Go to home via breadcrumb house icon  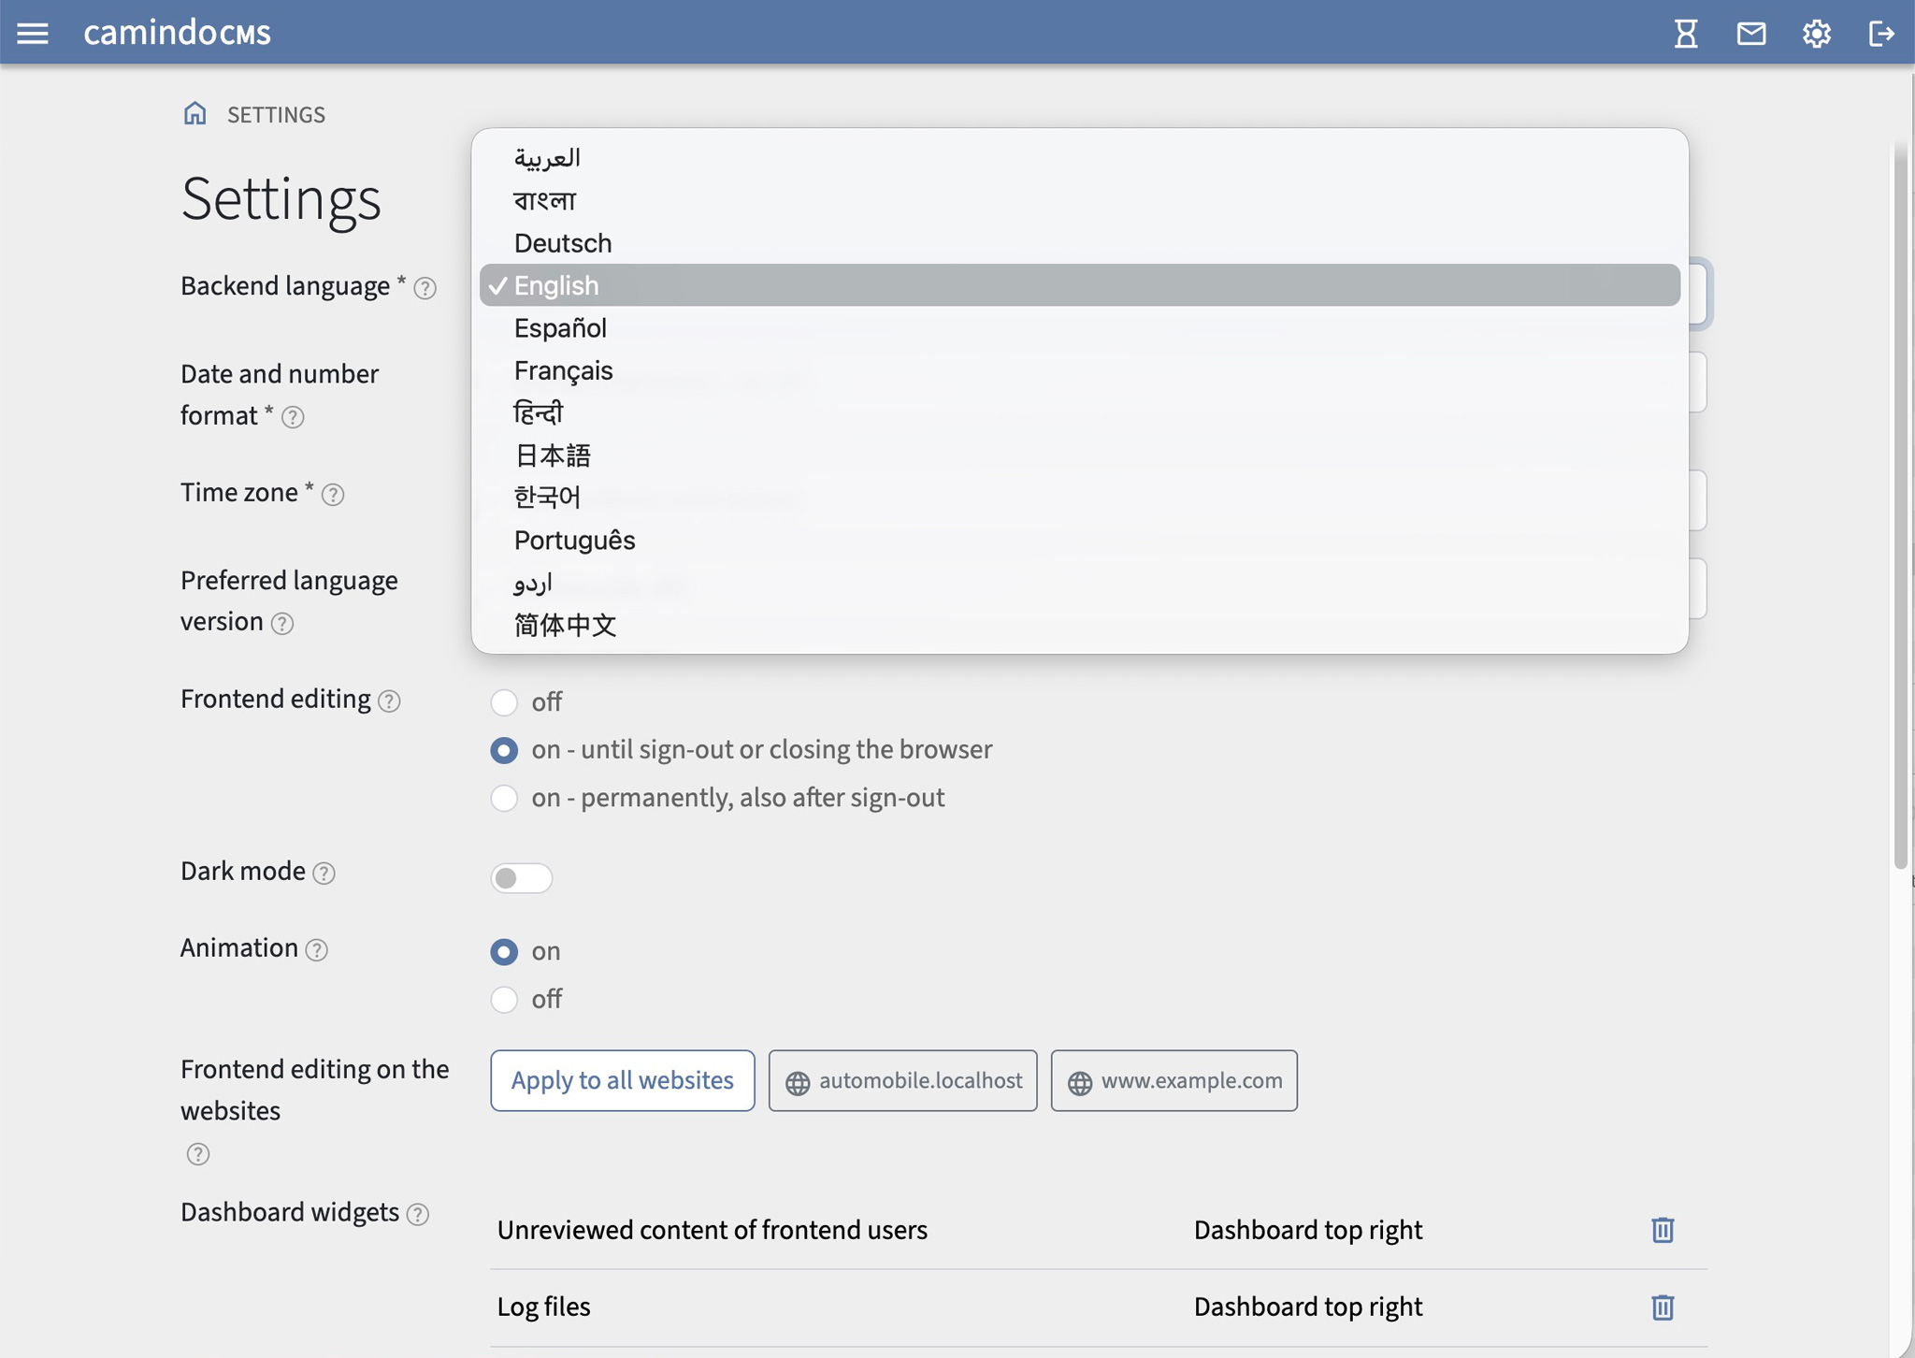[194, 113]
